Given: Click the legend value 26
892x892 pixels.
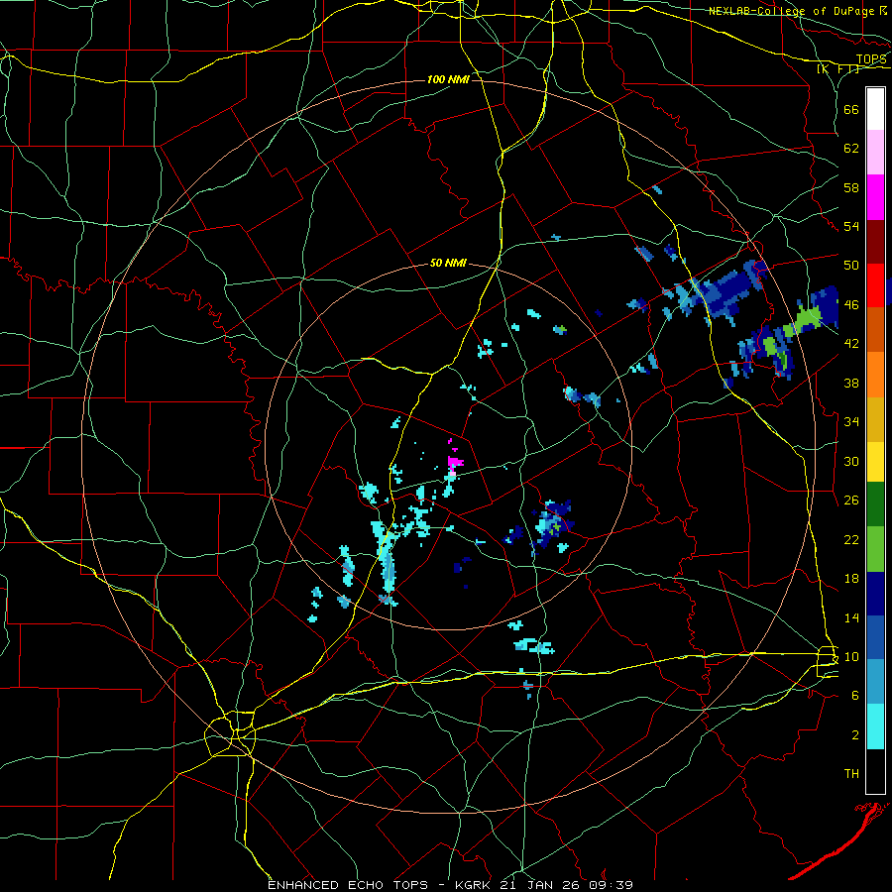Looking at the screenshot, I should pyautogui.click(x=851, y=501).
